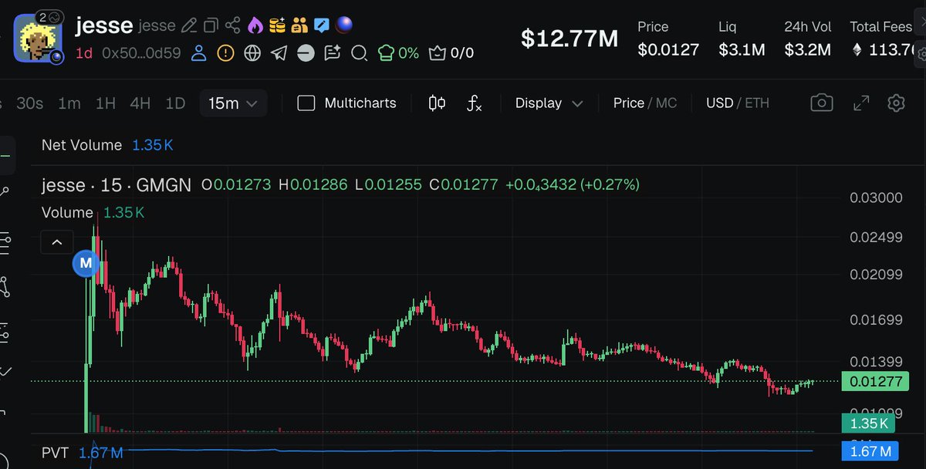Take chart snapshot with camera icon
Image resolution: width=926 pixels, height=469 pixels.
click(822, 103)
